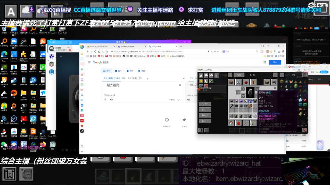
Task: Click the creeper icon in Minecraft panel
Action: (x=211, y=81)
